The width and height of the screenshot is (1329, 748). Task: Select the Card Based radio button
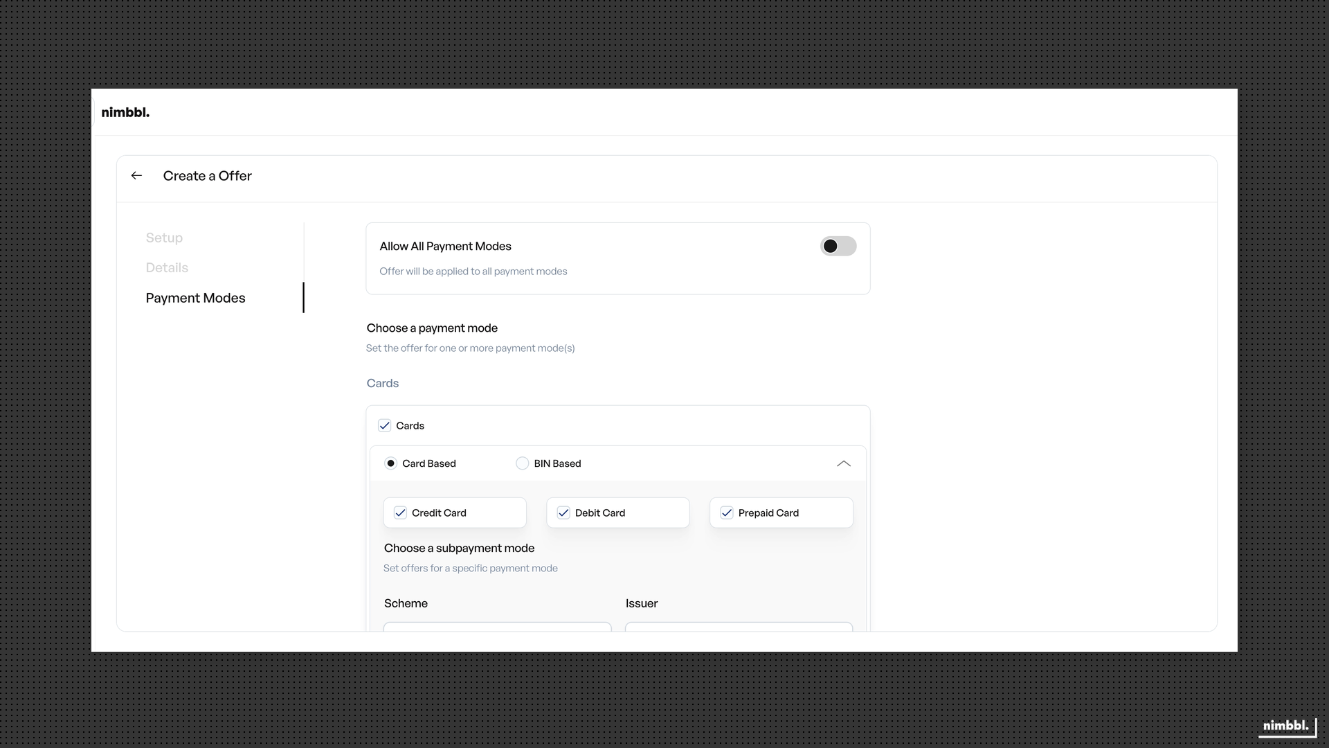(x=392, y=463)
